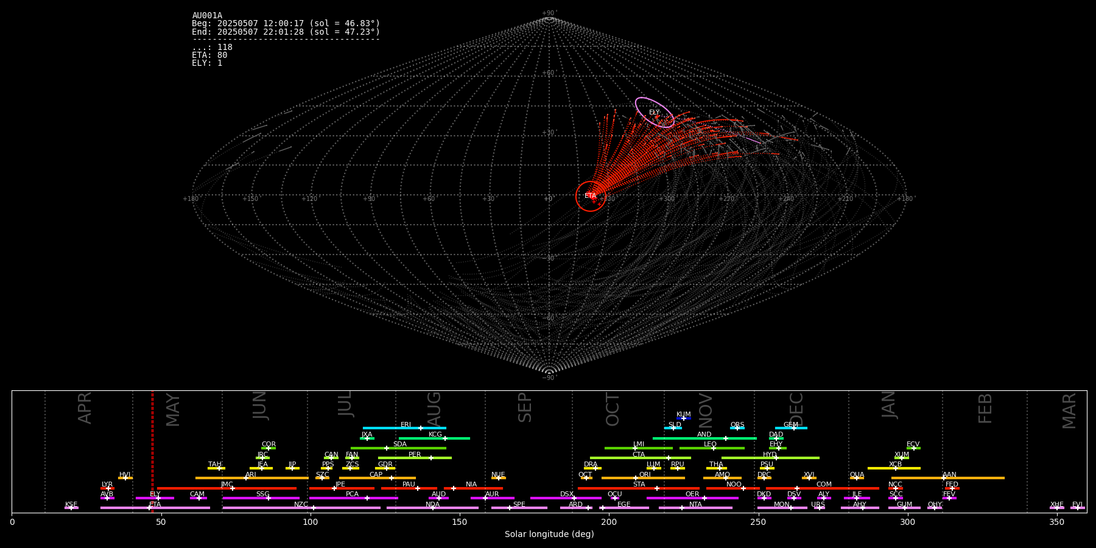The image size is (1096, 548).
Task: Click the PER shower bar in timeline
Action: tap(415, 458)
